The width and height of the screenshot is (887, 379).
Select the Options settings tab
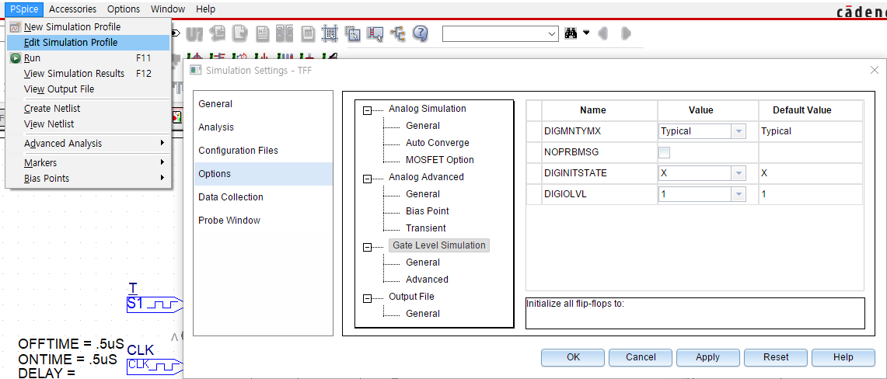(263, 174)
